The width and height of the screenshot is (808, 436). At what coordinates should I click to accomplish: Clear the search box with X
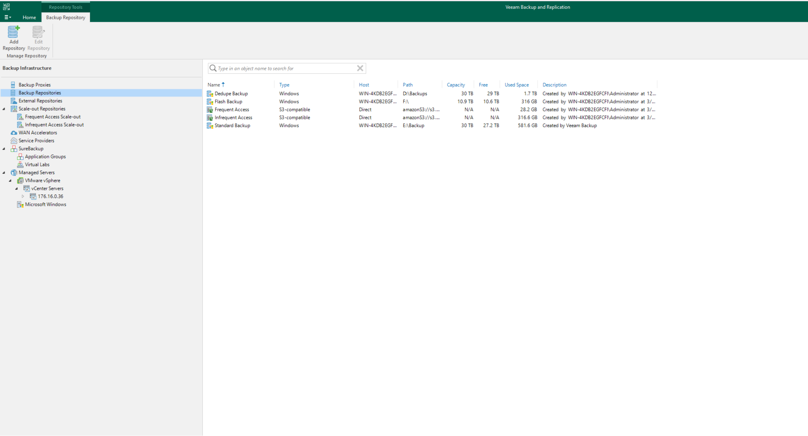pyautogui.click(x=360, y=68)
